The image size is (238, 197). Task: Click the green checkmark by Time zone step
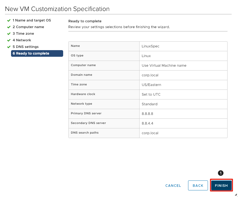pos(9,34)
